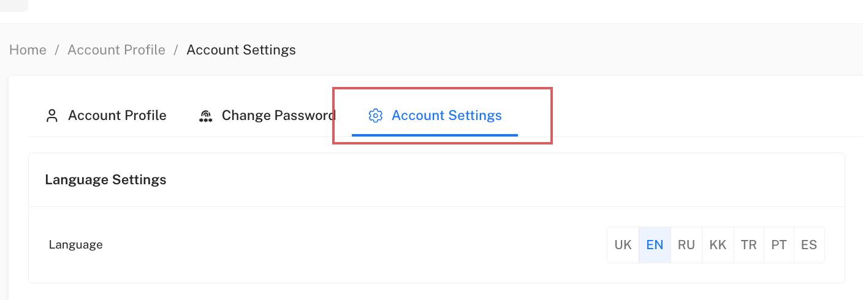This screenshot has width=863, height=300.
Task: Go to Home in the breadcrumb
Action: coord(28,50)
